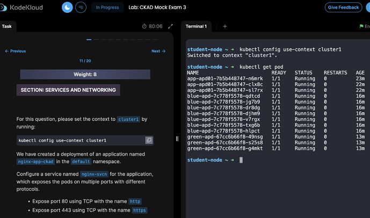Click the terminal command prompt cursor
Image resolution: width=370 pixels, height=218 pixels.
(241, 160)
